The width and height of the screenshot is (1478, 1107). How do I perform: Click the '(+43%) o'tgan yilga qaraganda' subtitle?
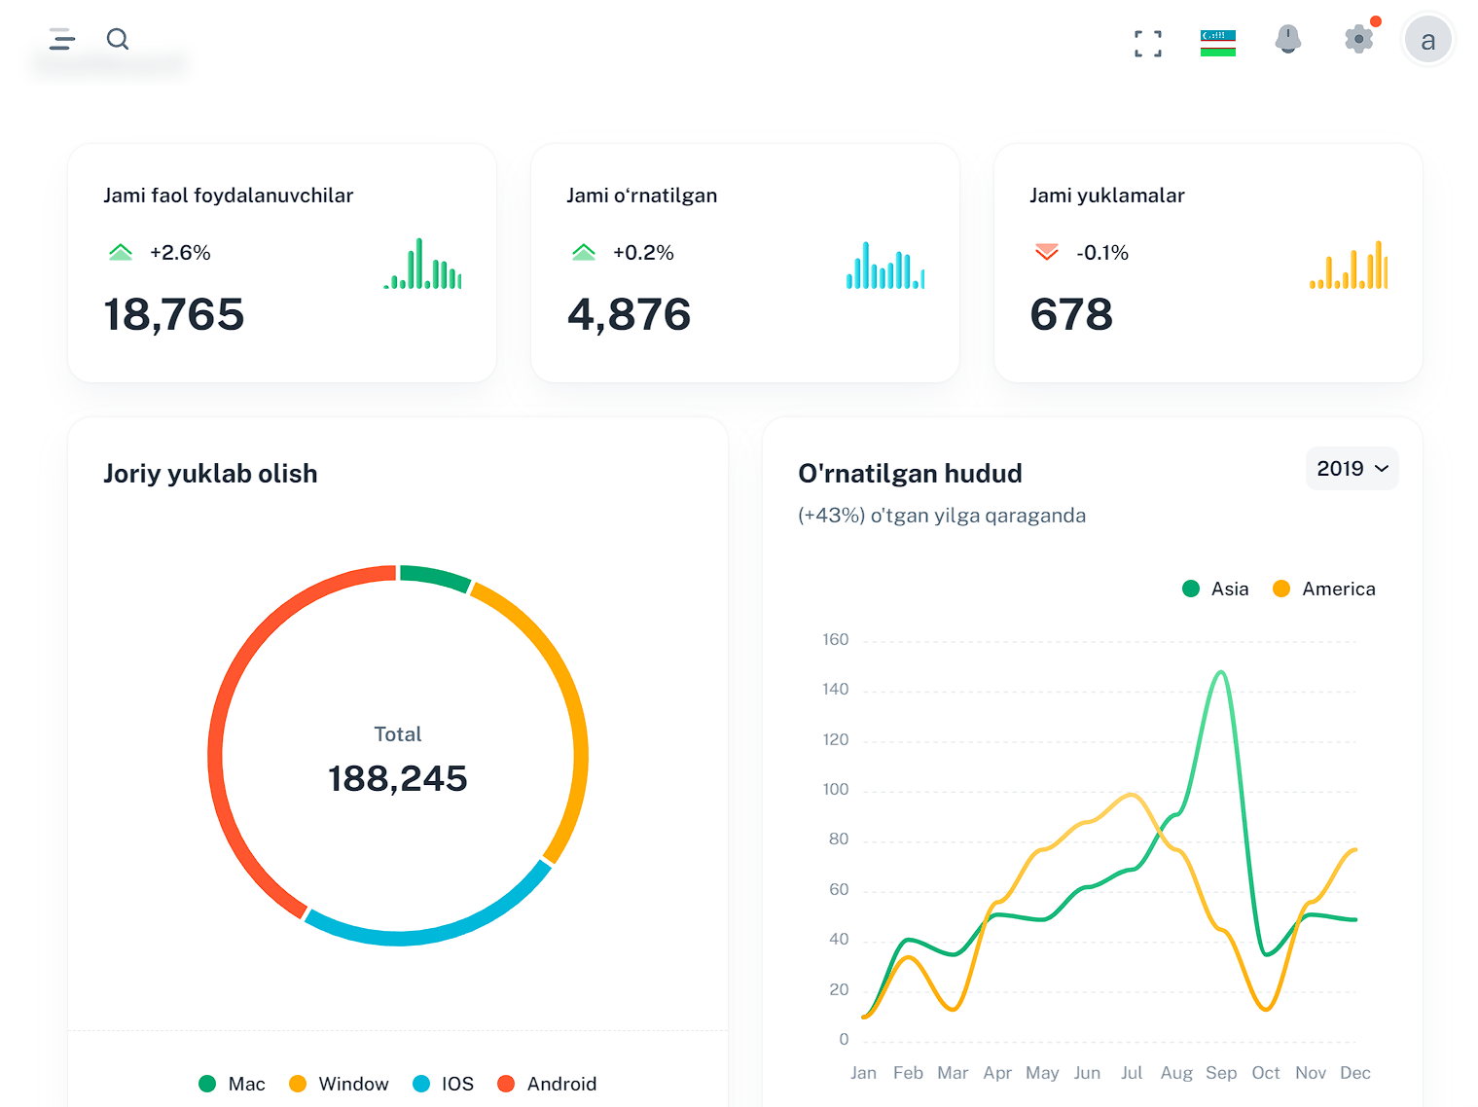click(x=942, y=516)
